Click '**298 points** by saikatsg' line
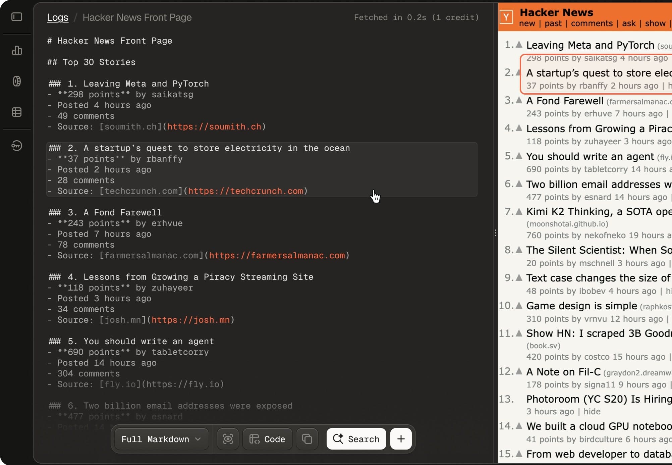This screenshot has width=672, height=465. pyautogui.click(x=120, y=94)
